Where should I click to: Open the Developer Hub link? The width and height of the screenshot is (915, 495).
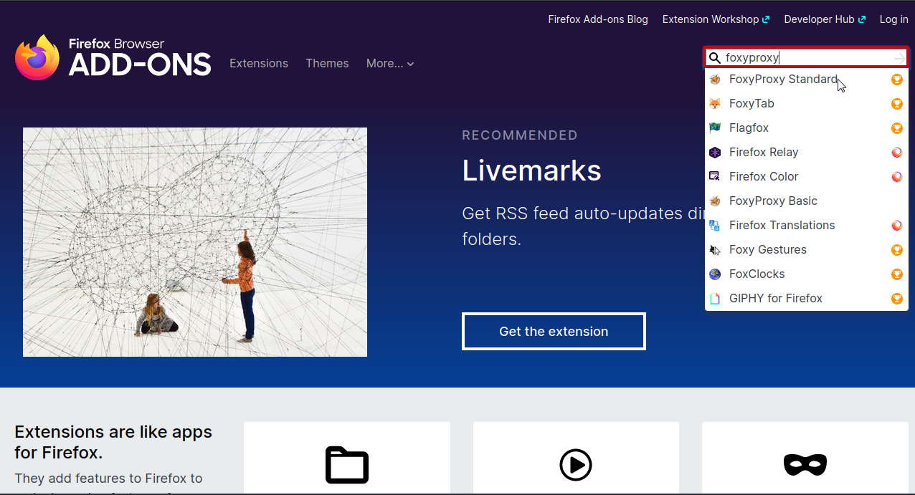(x=825, y=19)
